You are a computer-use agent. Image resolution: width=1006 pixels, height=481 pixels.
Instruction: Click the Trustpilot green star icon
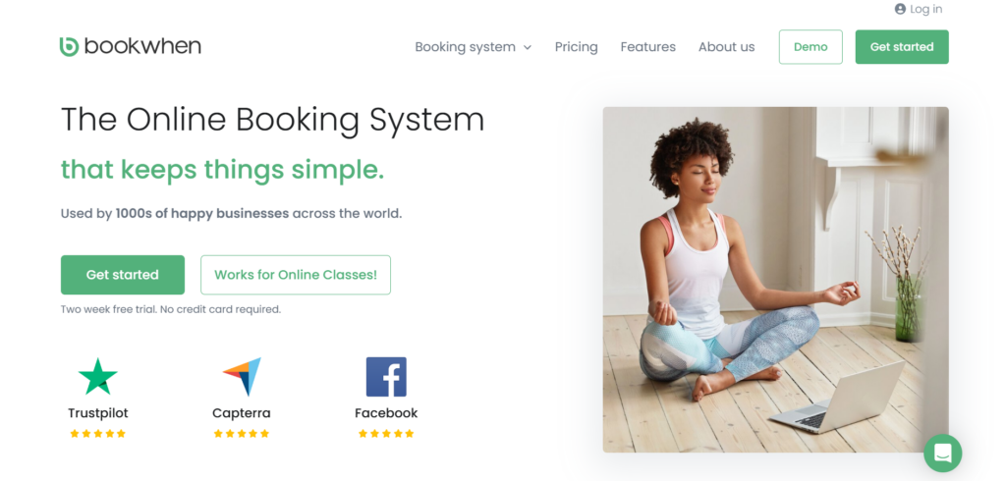(x=97, y=377)
